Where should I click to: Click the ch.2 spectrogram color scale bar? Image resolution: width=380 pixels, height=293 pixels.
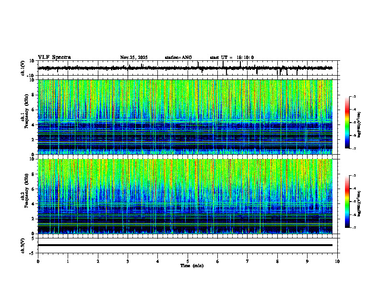pyautogui.click(x=347, y=202)
